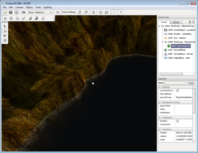This screenshot has height=153, width=198.
Task: Click the lock icon in Scene Tree
Action: (x=190, y=22)
